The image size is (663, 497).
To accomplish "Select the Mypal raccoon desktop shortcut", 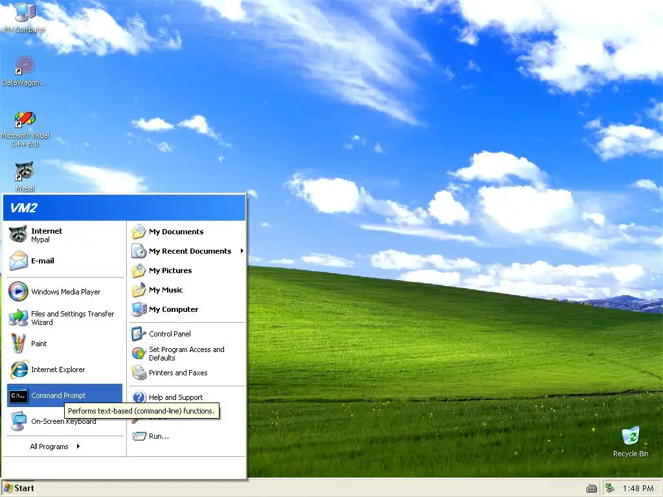I will 25,176.
